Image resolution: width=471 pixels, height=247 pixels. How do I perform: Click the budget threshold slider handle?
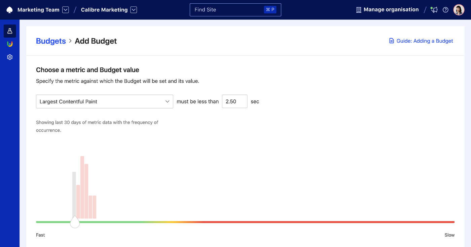point(75,222)
